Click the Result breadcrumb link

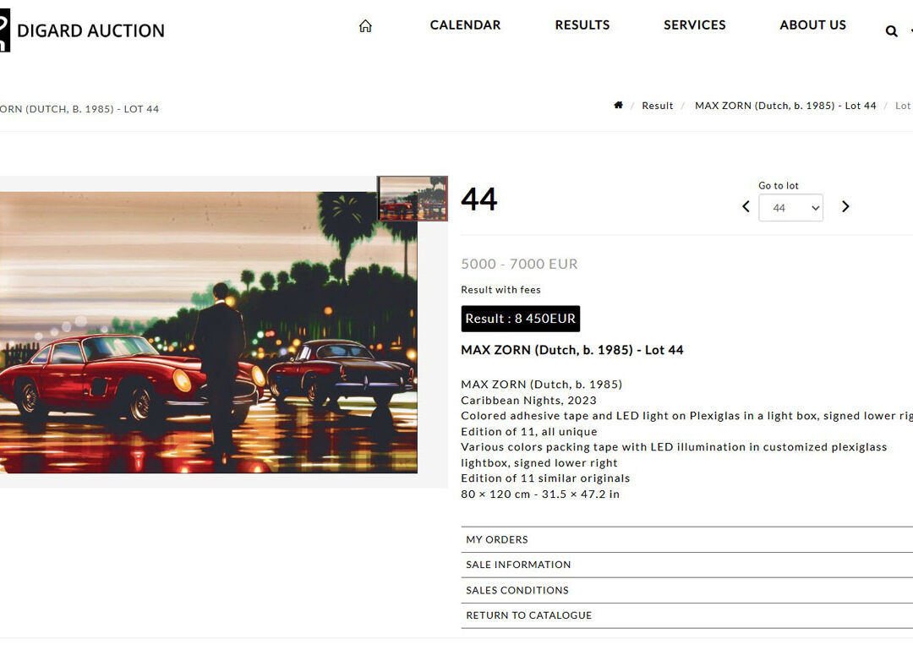(x=658, y=106)
